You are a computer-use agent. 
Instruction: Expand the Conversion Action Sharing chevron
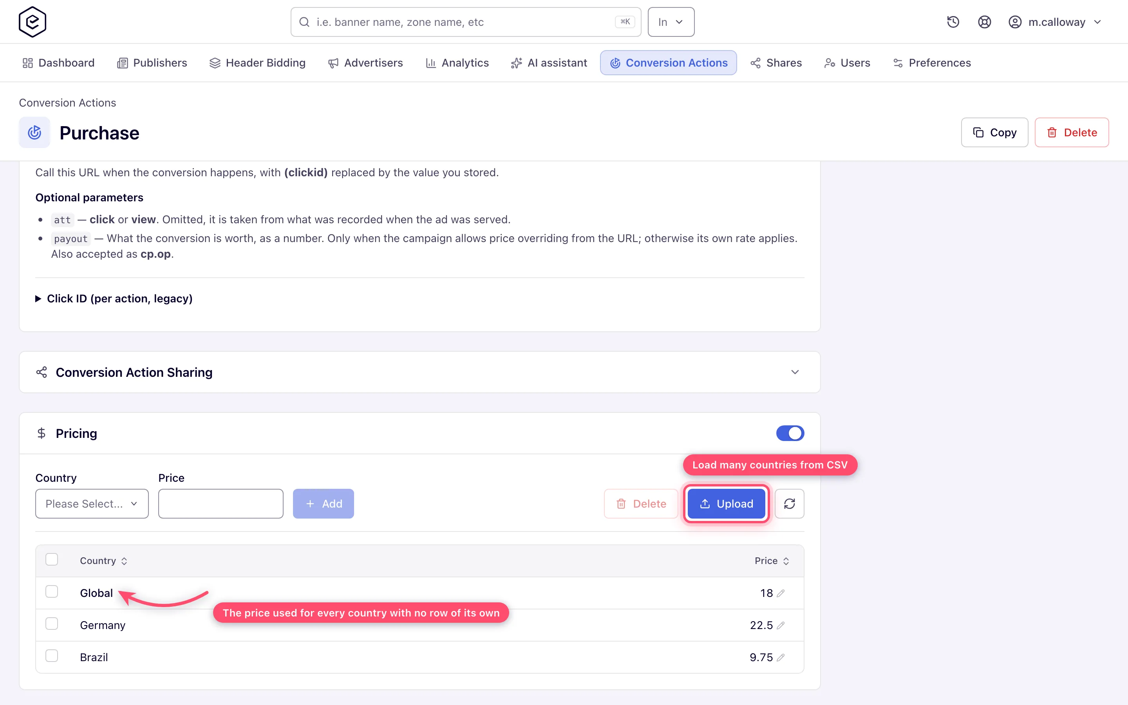point(795,372)
